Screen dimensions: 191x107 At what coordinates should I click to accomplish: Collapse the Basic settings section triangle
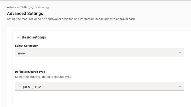coord(18,37)
